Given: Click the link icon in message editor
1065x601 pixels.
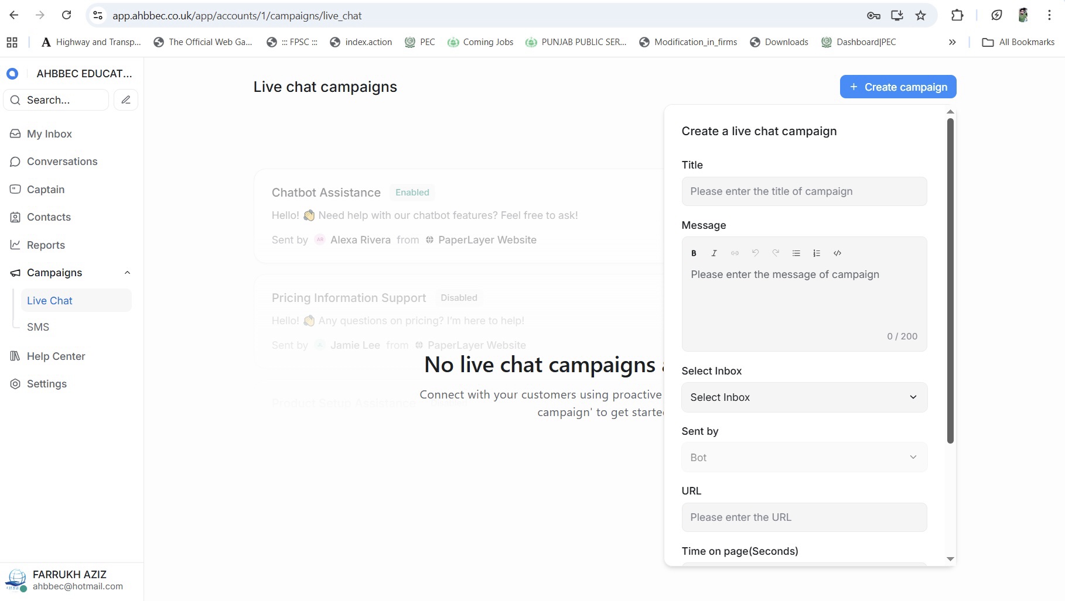Looking at the screenshot, I should [735, 253].
